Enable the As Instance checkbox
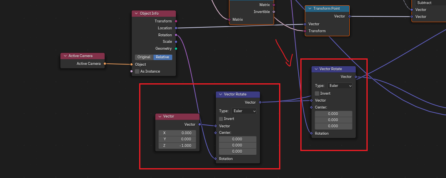This screenshot has width=446, height=178. [137, 71]
